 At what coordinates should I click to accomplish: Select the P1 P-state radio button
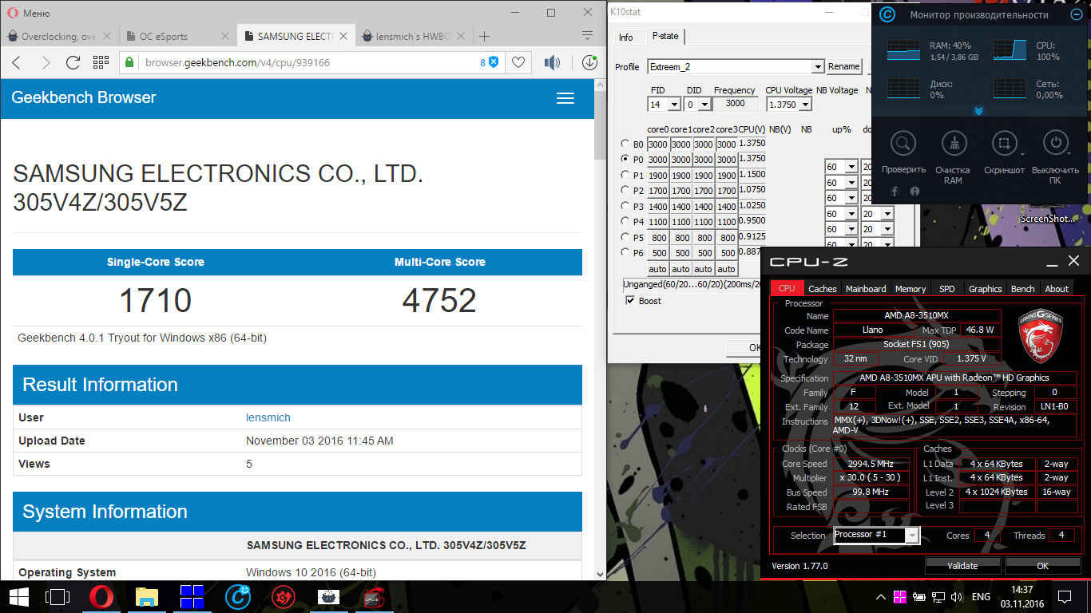pyautogui.click(x=625, y=175)
